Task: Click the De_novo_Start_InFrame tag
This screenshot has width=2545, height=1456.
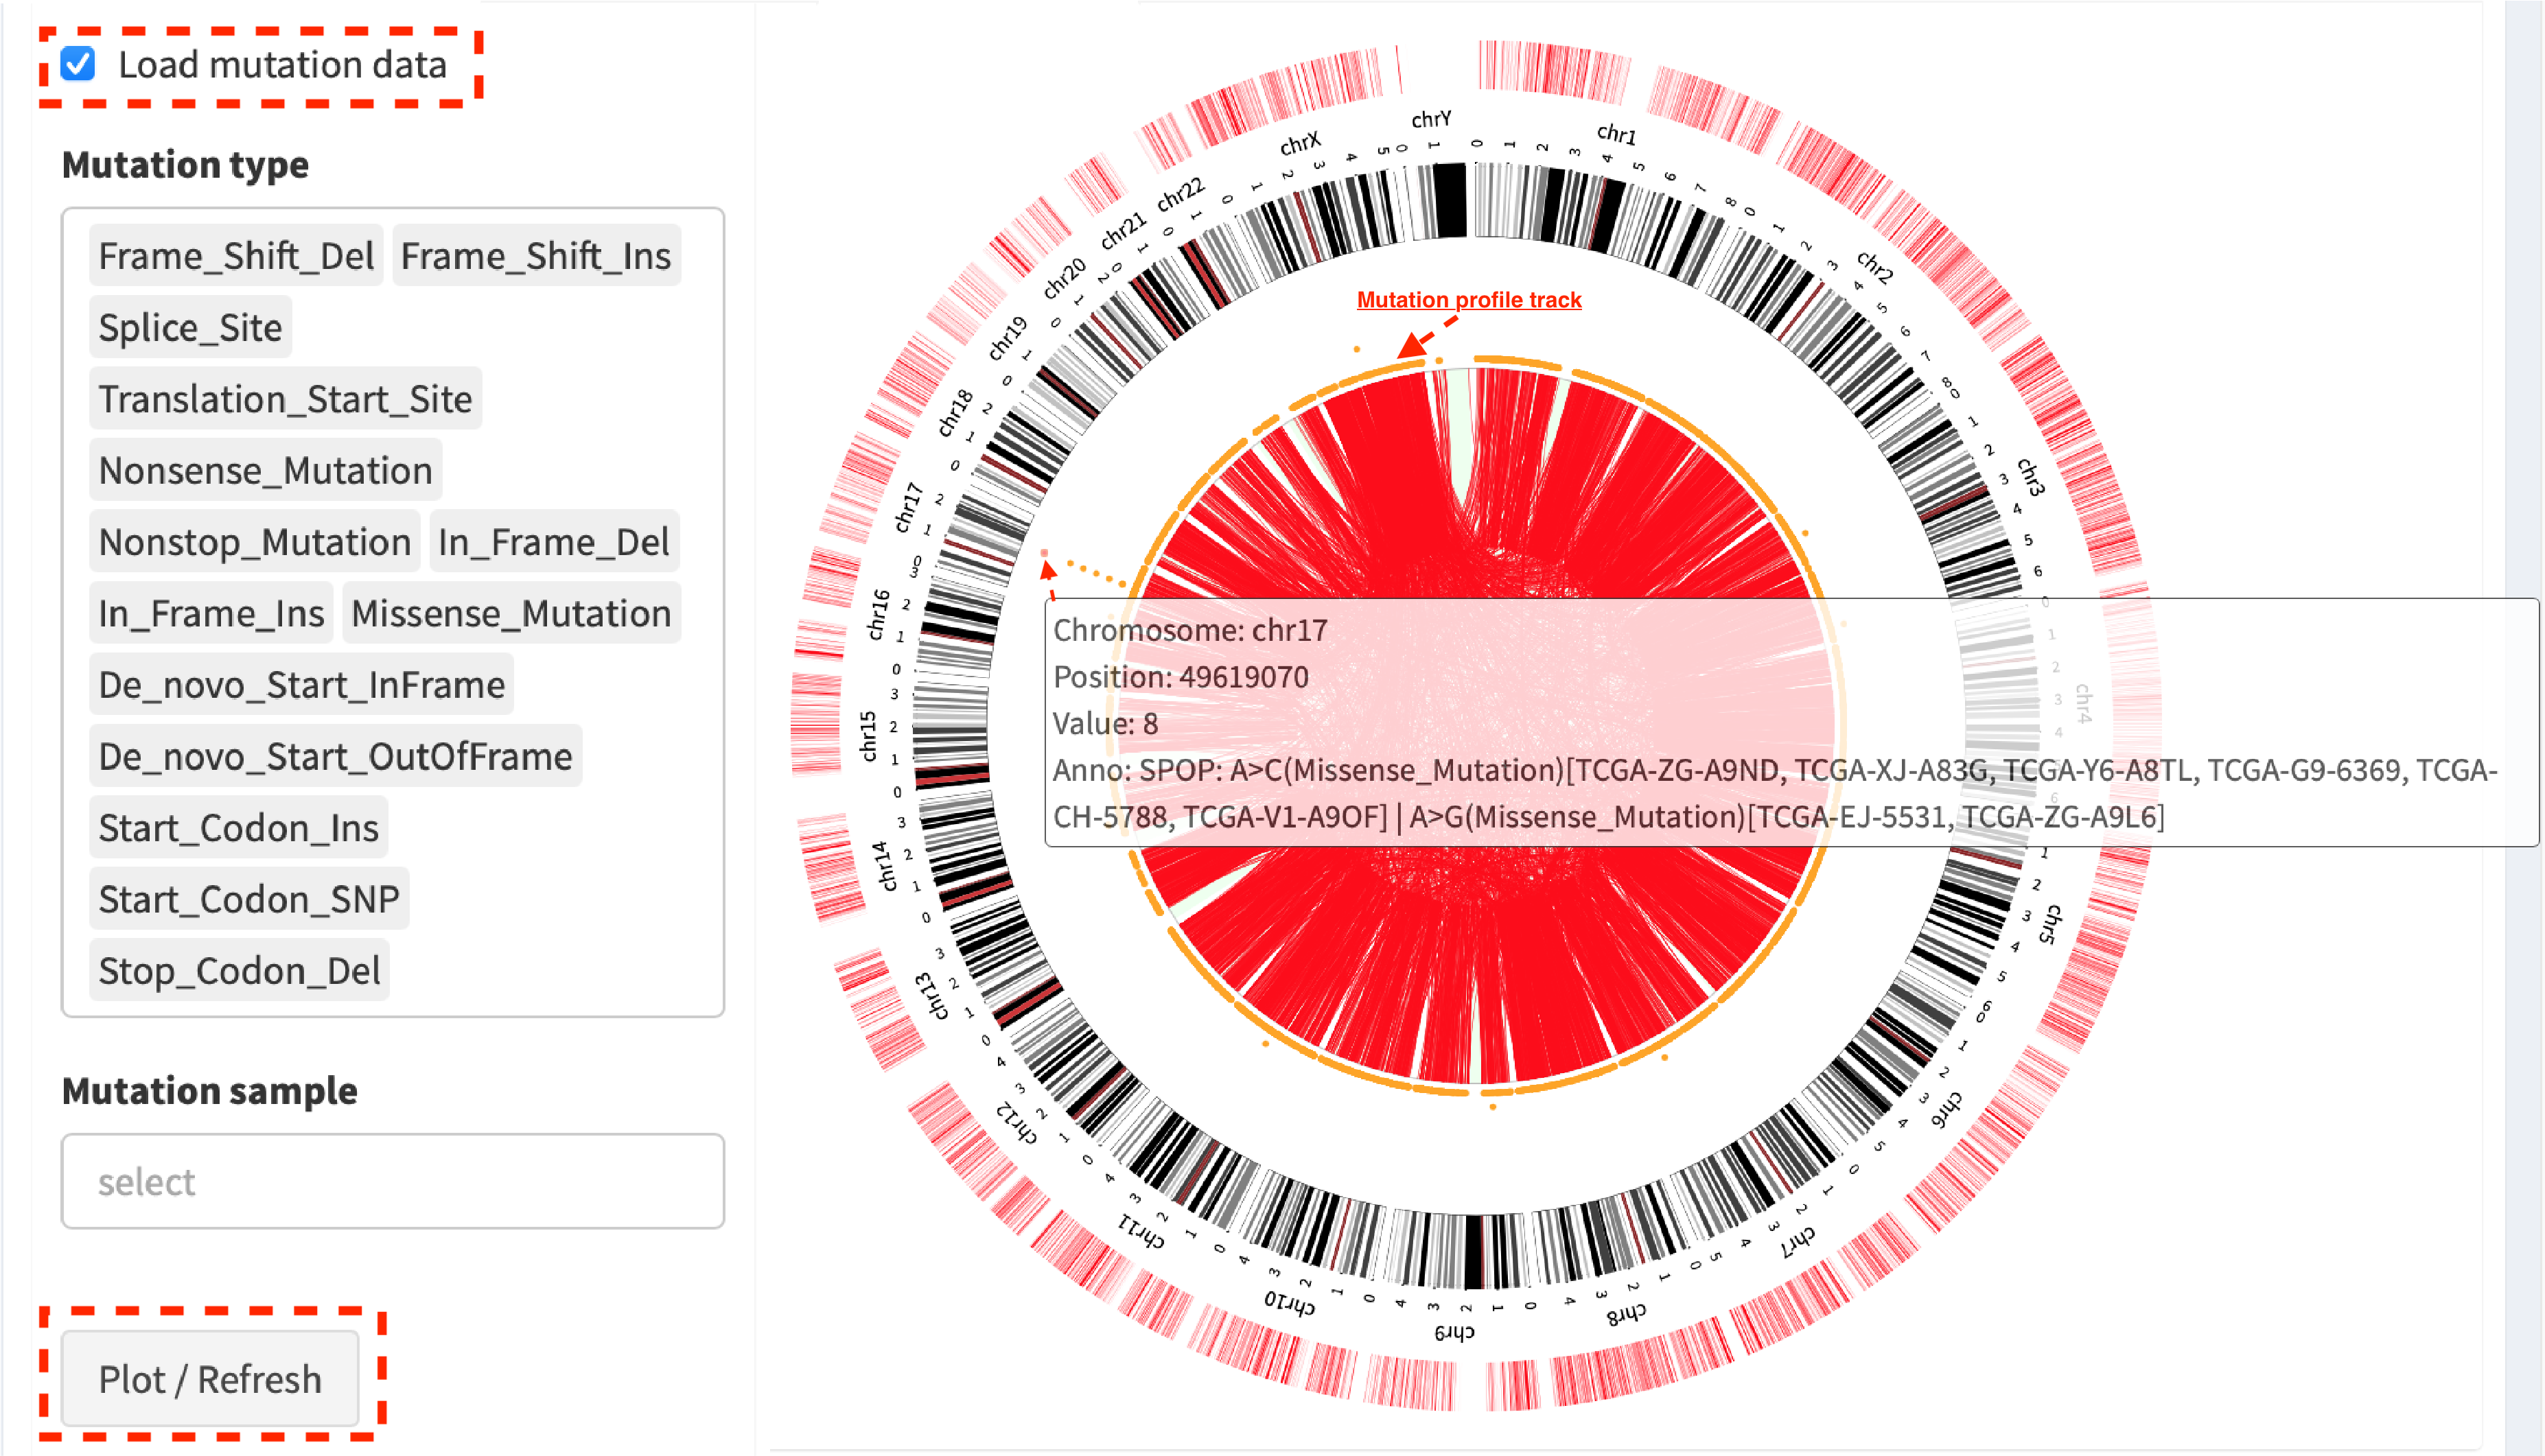Action: tap(301, 685)
